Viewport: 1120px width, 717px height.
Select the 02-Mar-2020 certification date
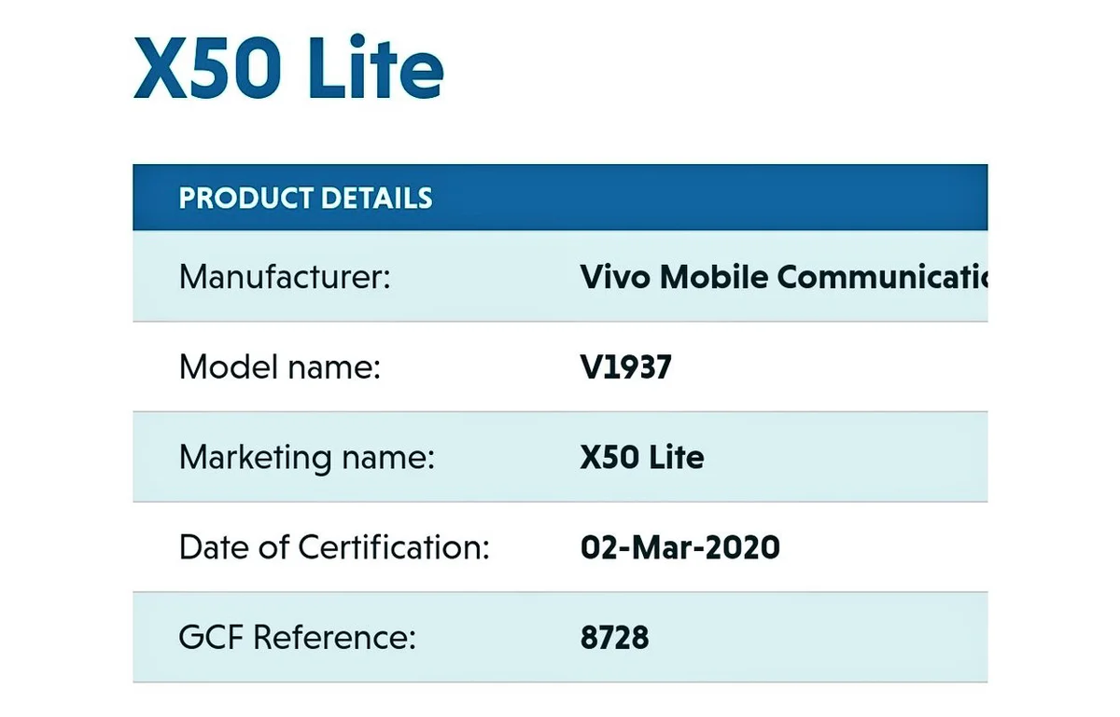pos(680,547)
